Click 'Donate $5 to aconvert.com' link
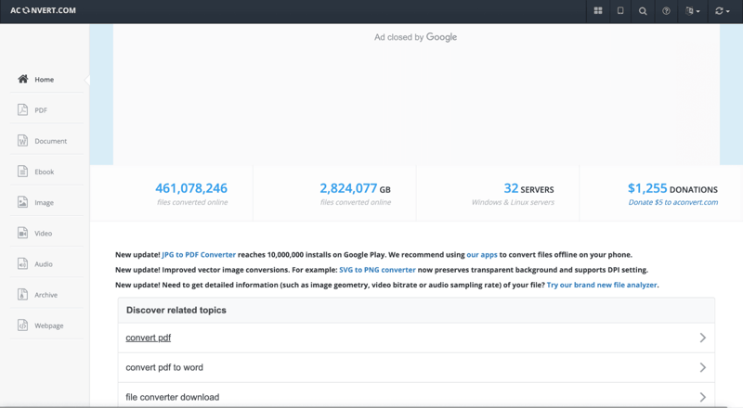This screenshot has height=408, width=743. (x=672, y=202)
